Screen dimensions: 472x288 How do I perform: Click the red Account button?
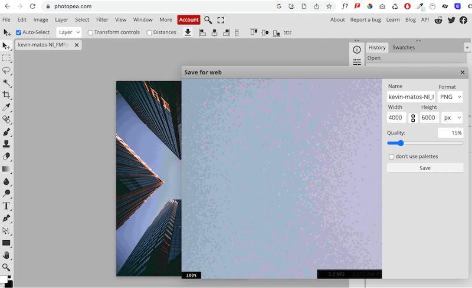click(189, 19)
